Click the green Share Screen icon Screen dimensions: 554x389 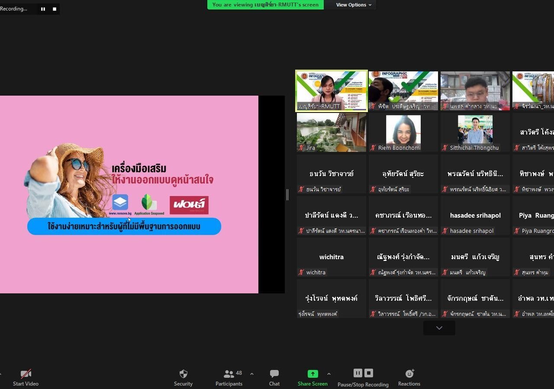312,374
